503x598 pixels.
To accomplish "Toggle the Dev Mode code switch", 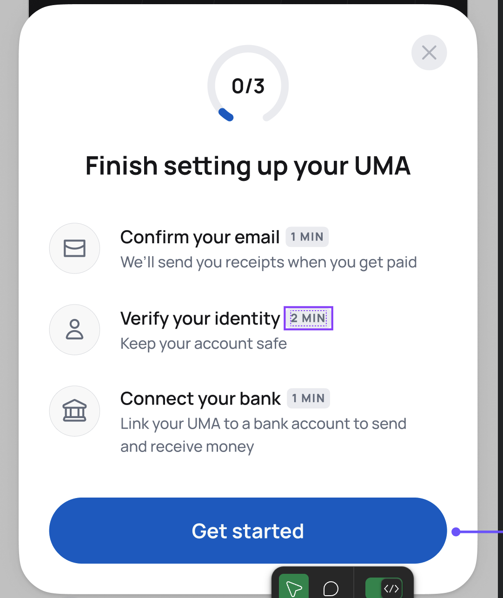I will click(x=384, y=588).
